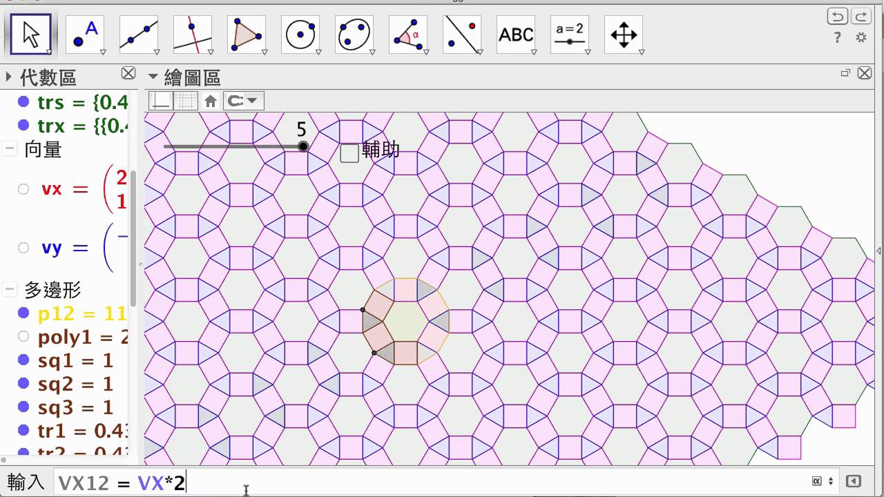Show the vy vector
Viewport: 884px width, 497px height.
[x=23, y=248]
